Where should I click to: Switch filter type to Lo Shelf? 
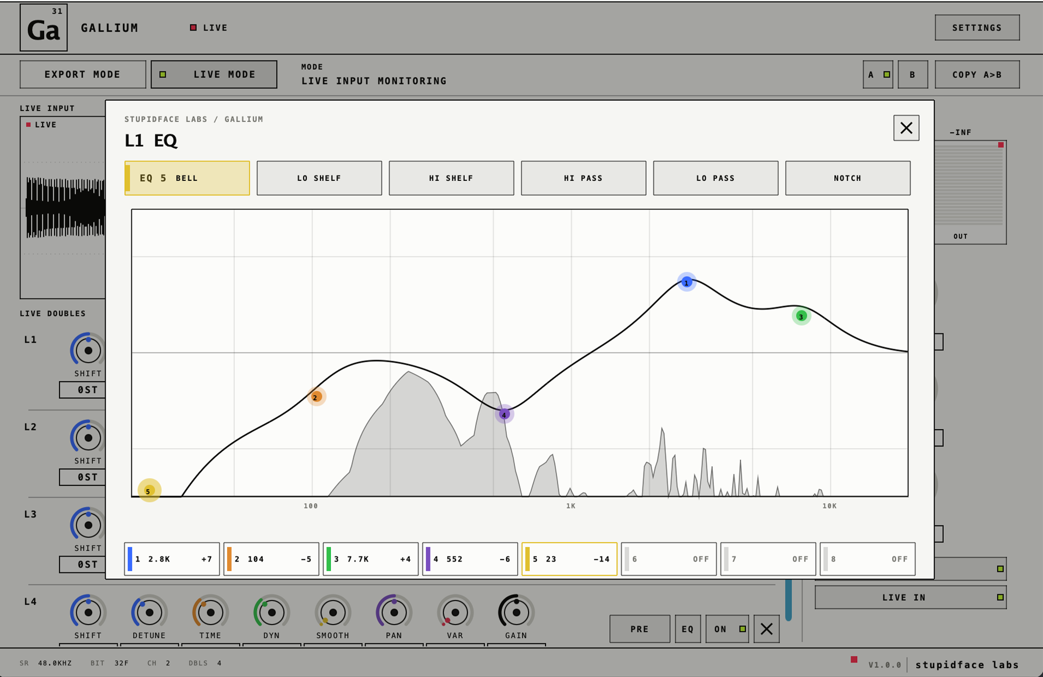[x=319, y=178]
